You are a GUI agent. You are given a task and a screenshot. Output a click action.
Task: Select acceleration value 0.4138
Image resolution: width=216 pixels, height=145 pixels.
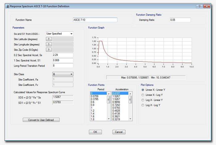pos(120,114)
